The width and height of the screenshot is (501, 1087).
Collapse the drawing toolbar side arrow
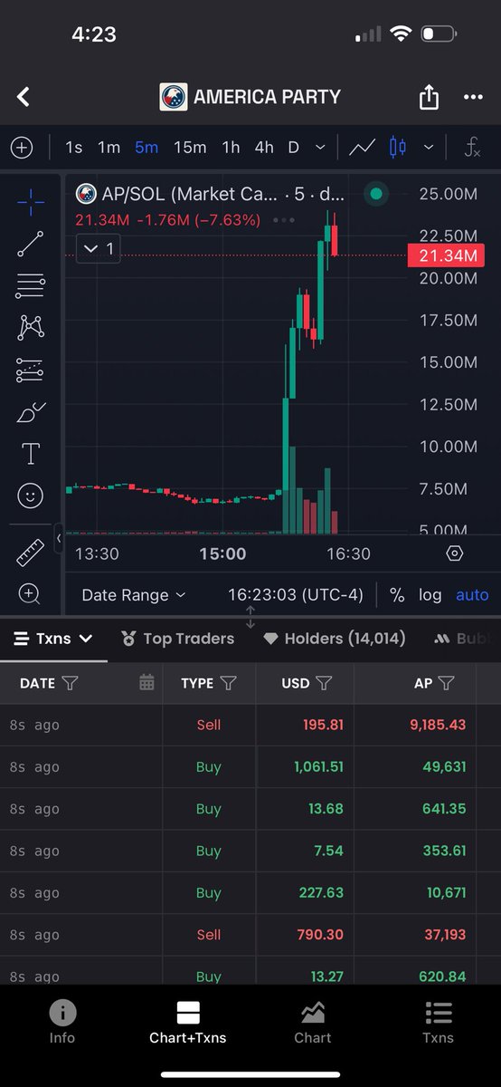point(59,538)
